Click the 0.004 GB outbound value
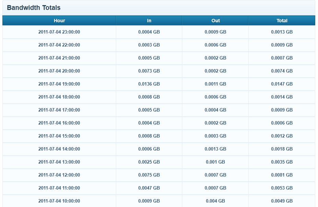This screenshot has height=207, width=318. [x=216, y=201]
